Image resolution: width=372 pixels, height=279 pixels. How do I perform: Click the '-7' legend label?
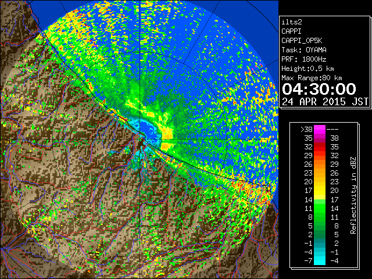[x=308, y=260]
